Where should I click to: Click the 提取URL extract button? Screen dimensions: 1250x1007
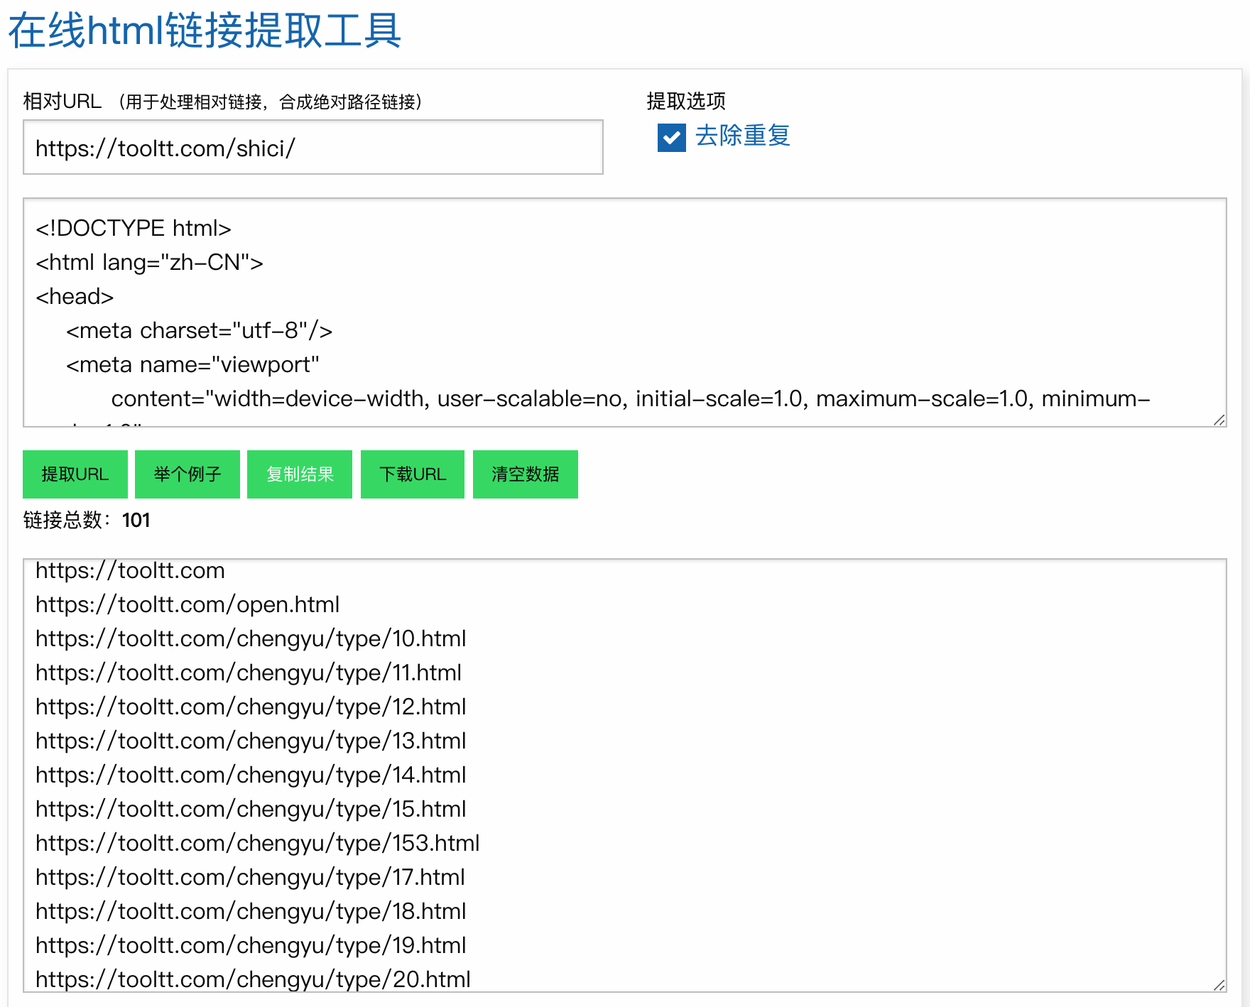(x=74, y=474)
